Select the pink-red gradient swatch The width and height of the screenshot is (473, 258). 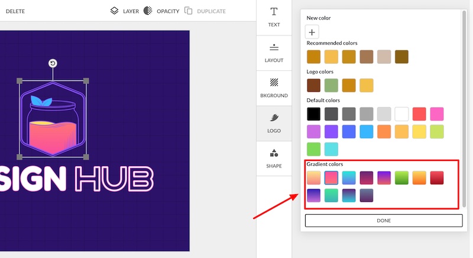(331, 178)
